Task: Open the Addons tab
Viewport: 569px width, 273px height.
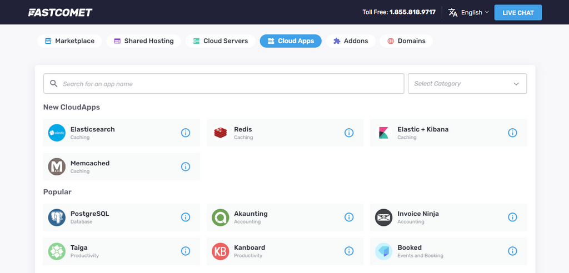Action: tap(351, 41)
